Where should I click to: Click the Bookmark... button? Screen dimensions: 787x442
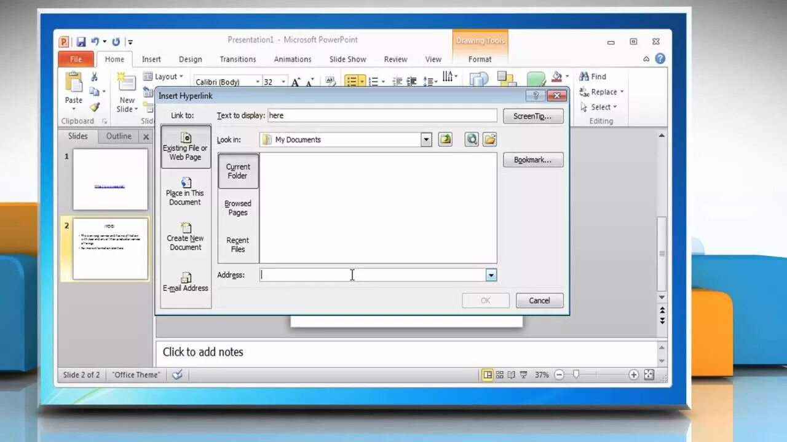(x=533, y=160)
